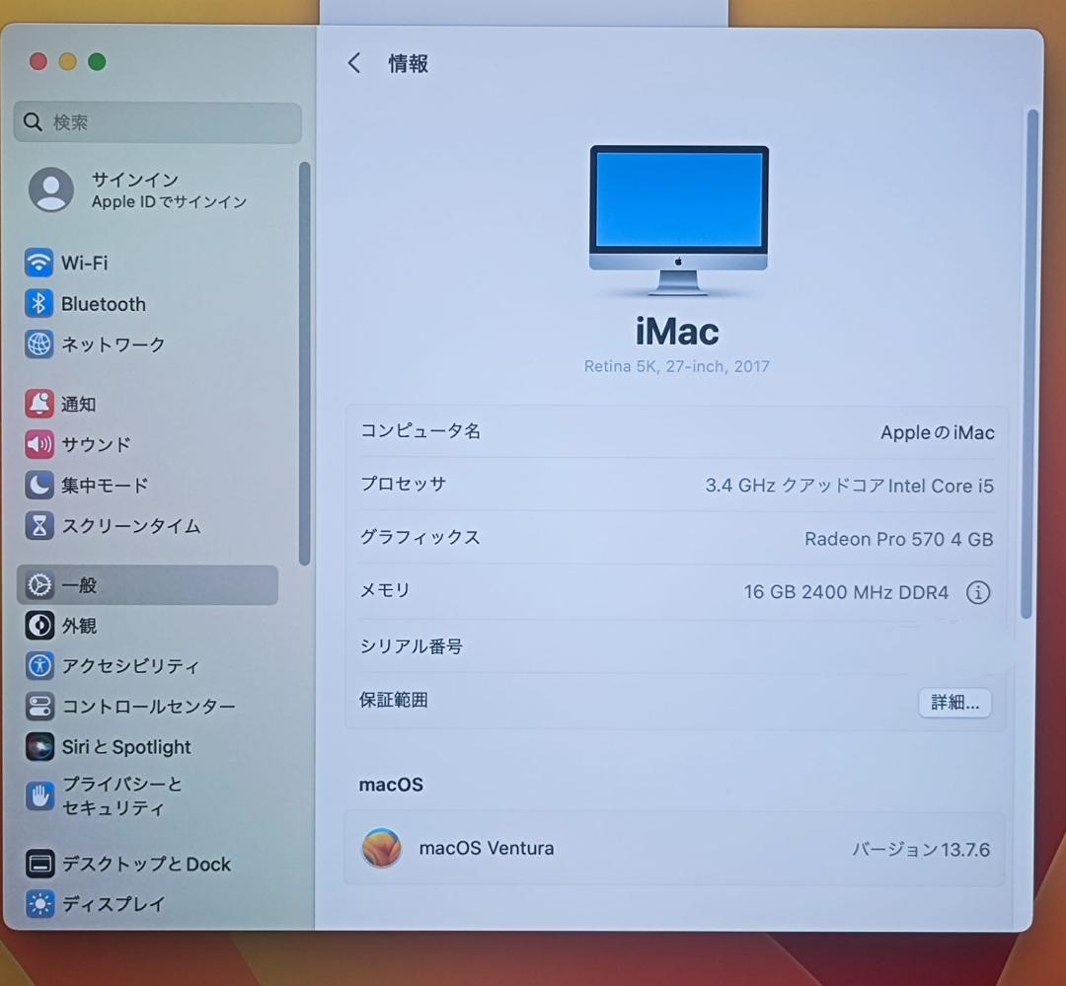Select the Bluetooth settings icon
The image size is (1066, 986).
point(38,304)
